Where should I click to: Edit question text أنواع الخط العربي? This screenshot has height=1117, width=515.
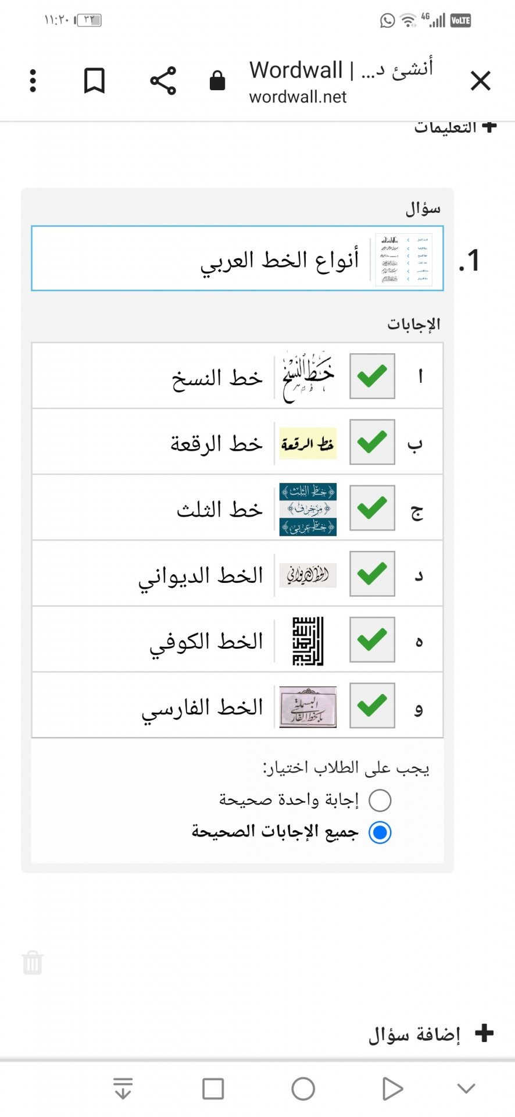(x=280, y=259)
